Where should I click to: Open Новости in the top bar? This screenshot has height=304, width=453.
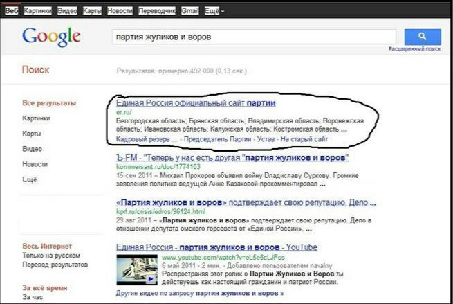point(120,11)
